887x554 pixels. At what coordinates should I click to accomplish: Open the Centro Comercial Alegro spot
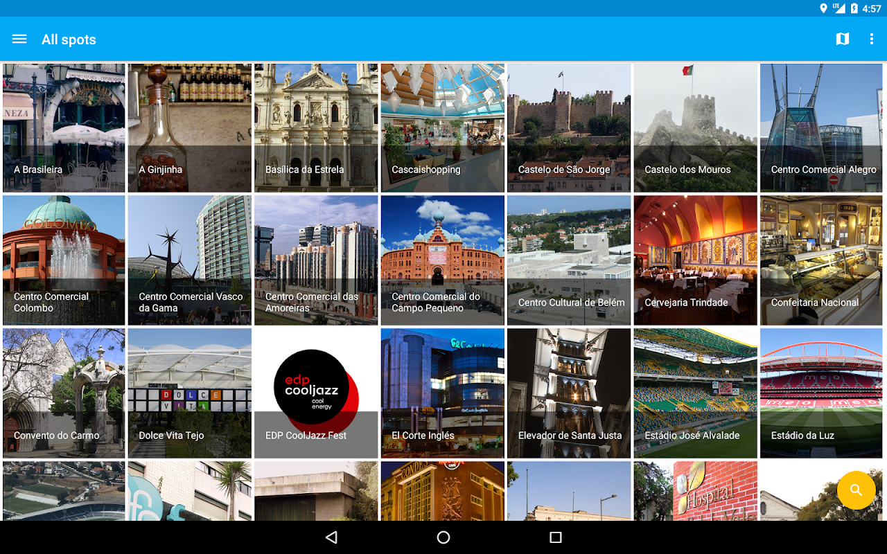tap(823, 128)
